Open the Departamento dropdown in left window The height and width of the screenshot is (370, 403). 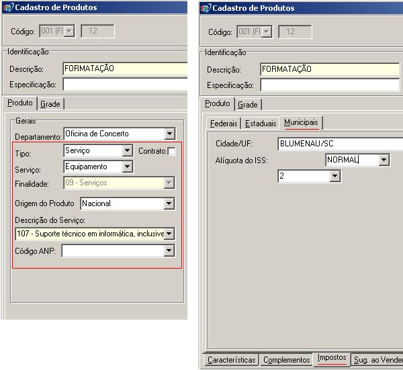pos(170,134)
